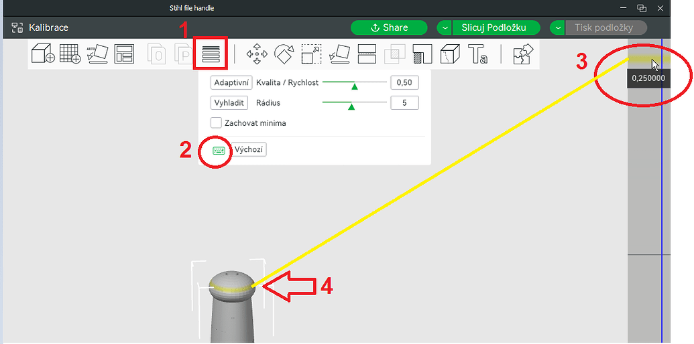Screen dimensions: 694x344
Task: Run Auto orient from the toolbar
Action: [97, 54]
